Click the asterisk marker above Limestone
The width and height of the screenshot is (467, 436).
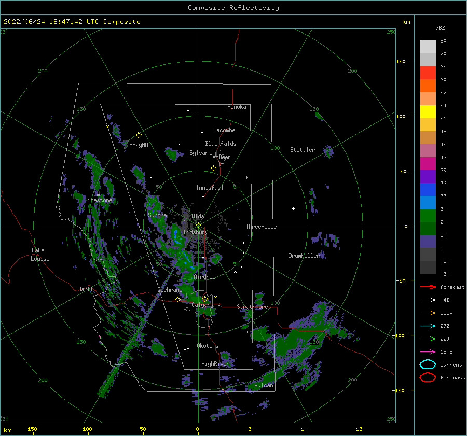point(98,195)
